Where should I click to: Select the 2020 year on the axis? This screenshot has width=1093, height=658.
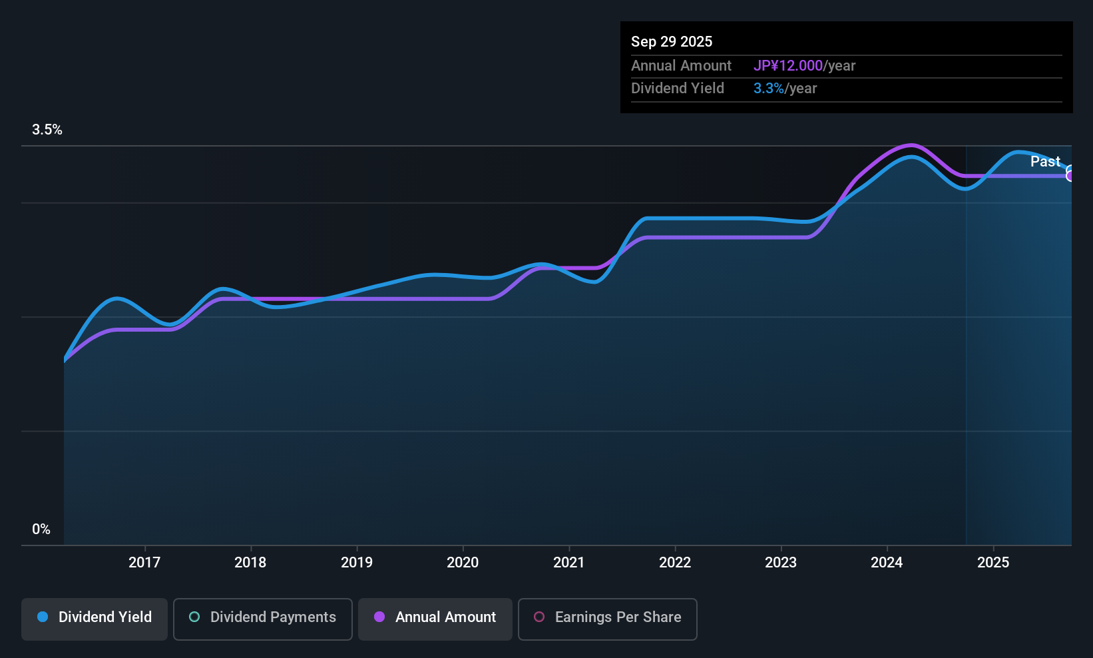pos(463,563)
